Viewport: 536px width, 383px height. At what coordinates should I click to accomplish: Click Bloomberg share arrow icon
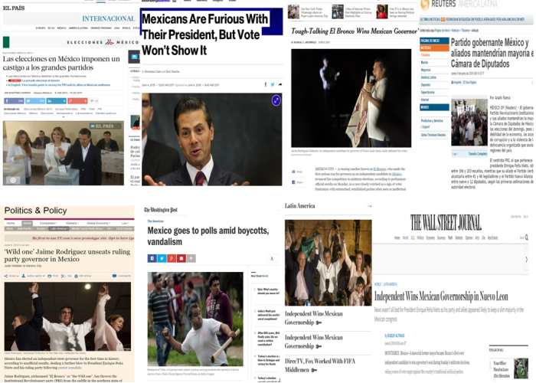click(280, 84)
